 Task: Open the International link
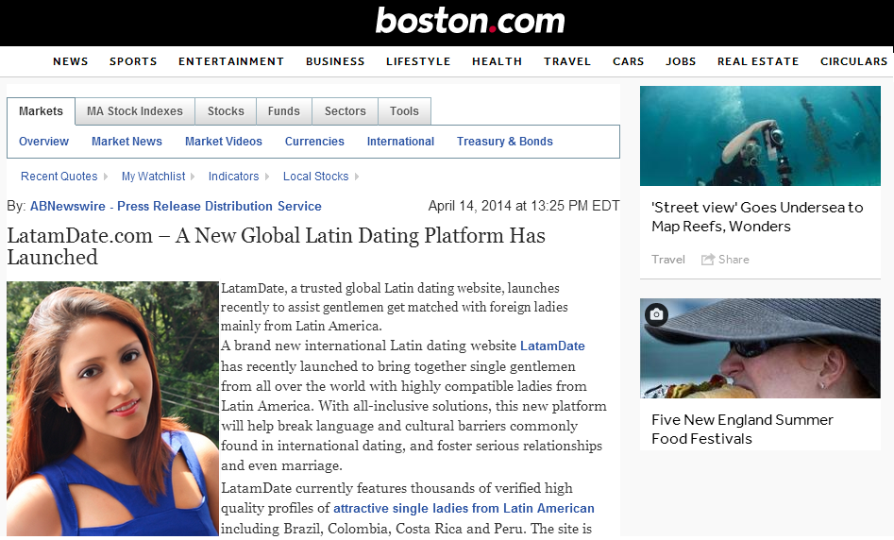coord(401,142)
